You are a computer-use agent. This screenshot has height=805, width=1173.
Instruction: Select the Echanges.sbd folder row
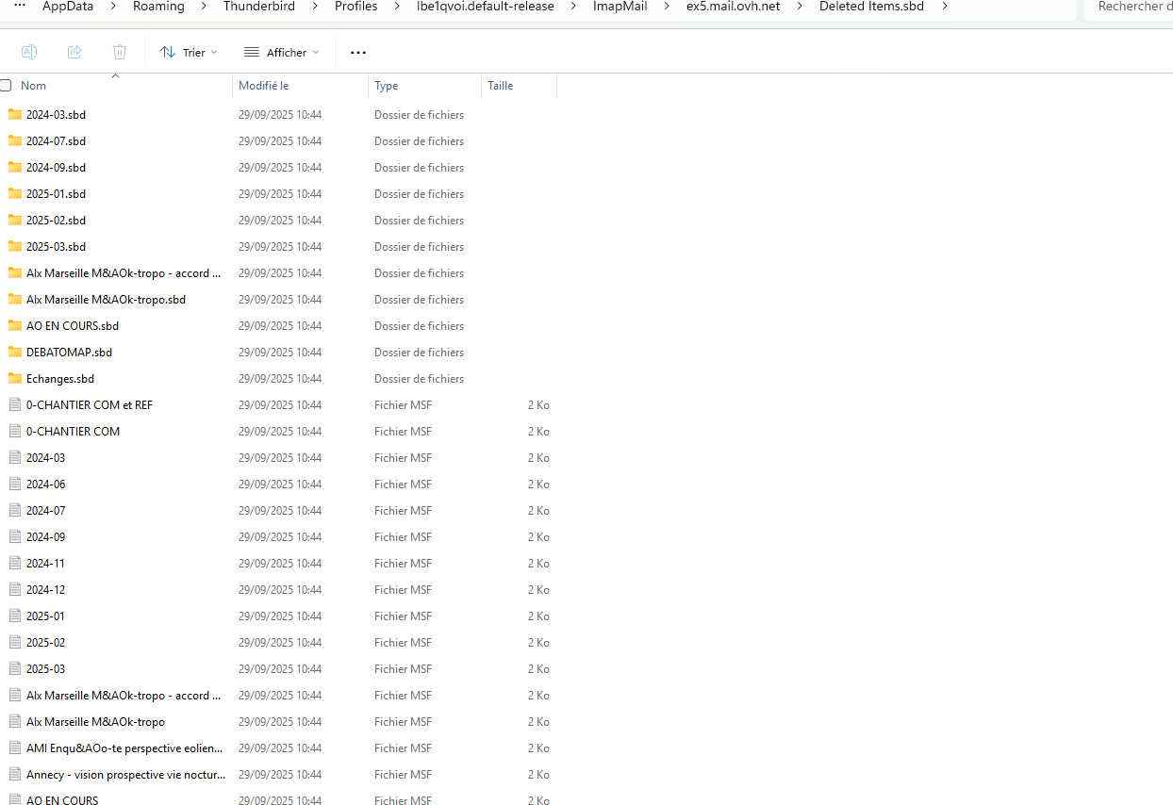[60, 379]
